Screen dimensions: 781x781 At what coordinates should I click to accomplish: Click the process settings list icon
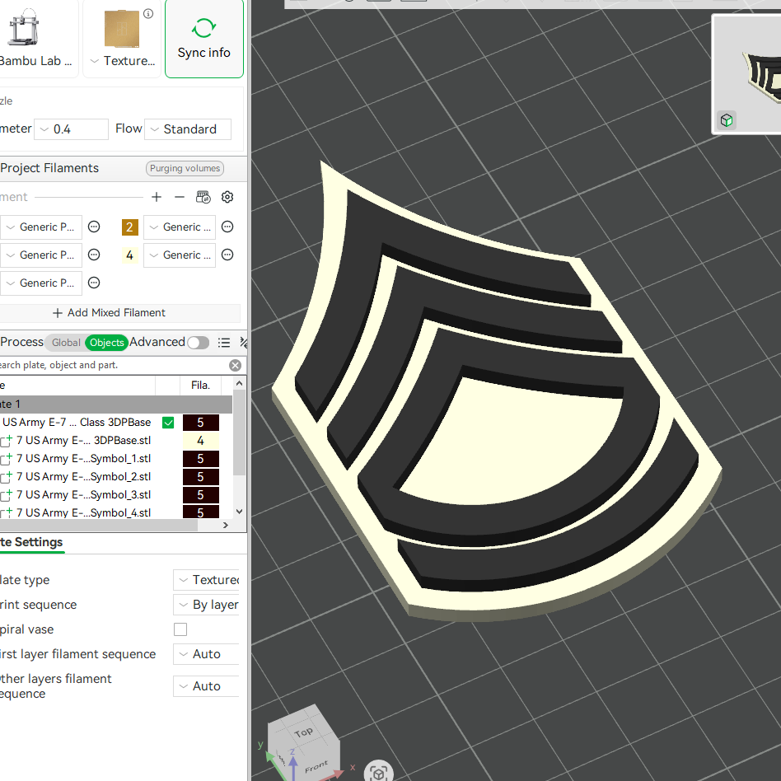pyautogui.click(x=224, y=343)
